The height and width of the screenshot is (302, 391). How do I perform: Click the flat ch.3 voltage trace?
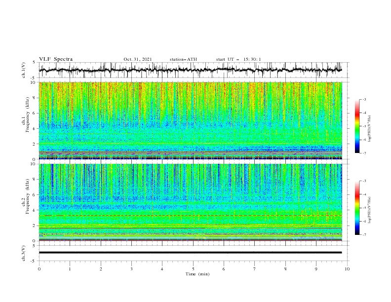pyautogui.click(x=190, y=253)
